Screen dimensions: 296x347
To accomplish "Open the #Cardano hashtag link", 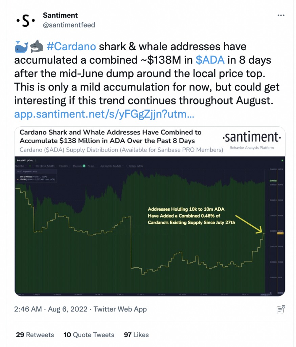I will pyautogui.click(x=71, y=46).
